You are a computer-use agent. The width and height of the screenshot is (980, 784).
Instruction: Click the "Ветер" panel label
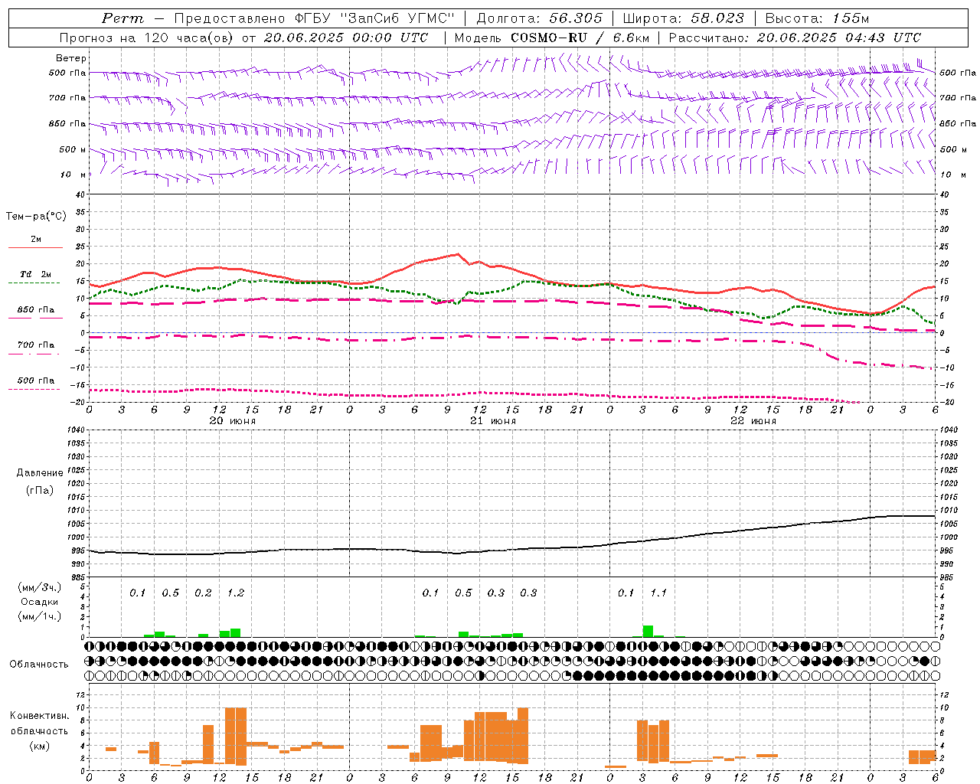[x=71, y=58]
